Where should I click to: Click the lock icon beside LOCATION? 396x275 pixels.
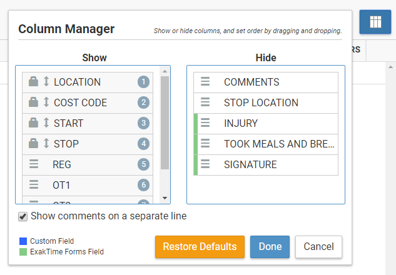[34, 82]
